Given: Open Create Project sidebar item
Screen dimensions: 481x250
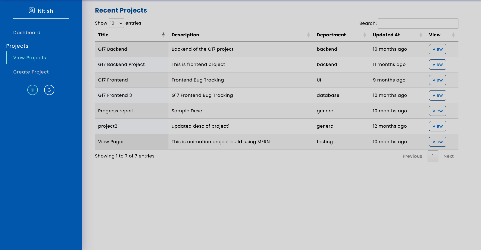Looking at the screenshot, I should tap(31, 72).
